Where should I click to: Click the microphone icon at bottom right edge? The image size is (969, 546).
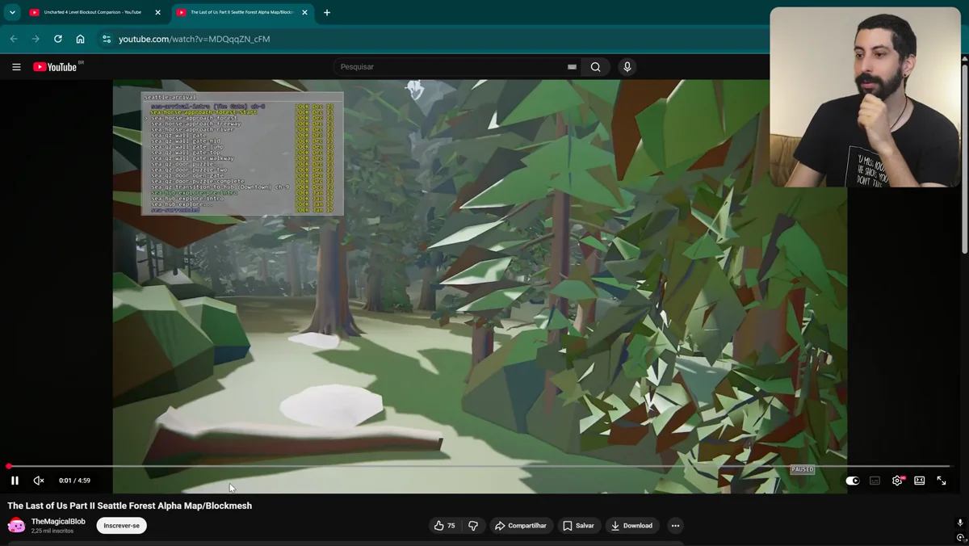tap(960, 523)
